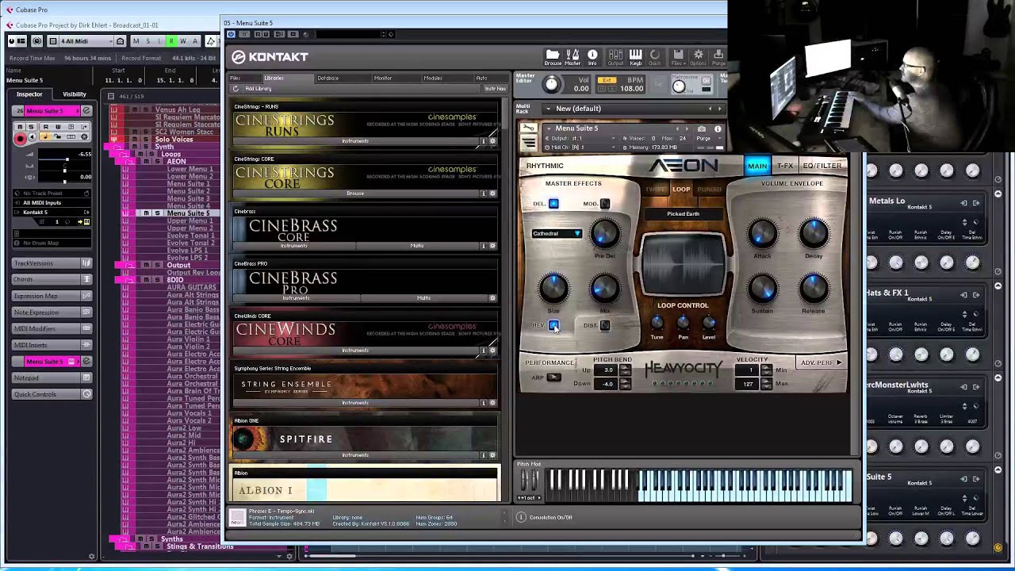Image resolution: width=1015 pixels, height=571 pixels.
Task: Click the Kontakt Purge toolbar icon
Action: (718, 57)
